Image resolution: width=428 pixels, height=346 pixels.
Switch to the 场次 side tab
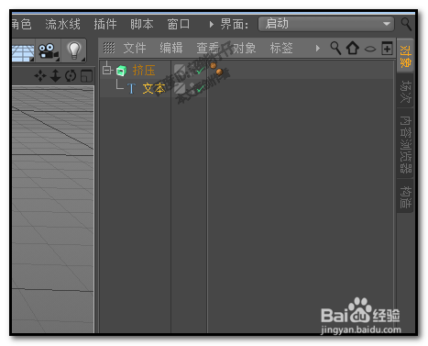pyautogui.click(x=405, y=91)
